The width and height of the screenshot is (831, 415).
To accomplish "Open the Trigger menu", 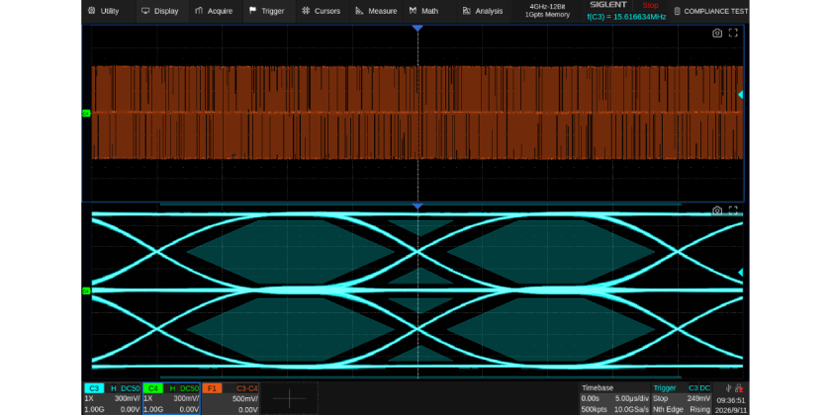I will 266,11.
